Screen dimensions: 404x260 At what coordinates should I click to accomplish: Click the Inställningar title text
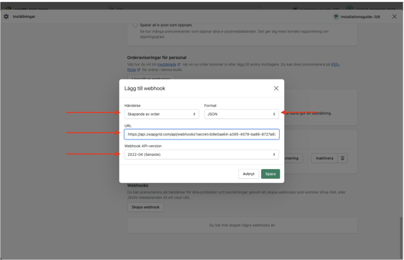(24, 17)
